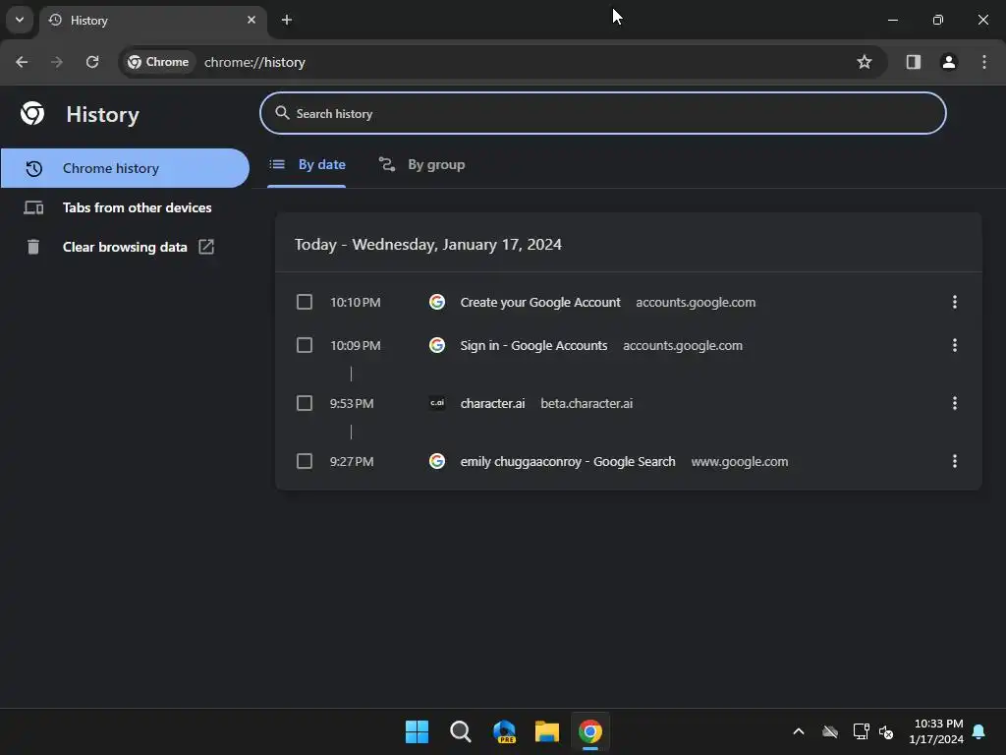Click the beta.character.ai domain text
This screenshot has height=755, width=1006.
(587, 403)
